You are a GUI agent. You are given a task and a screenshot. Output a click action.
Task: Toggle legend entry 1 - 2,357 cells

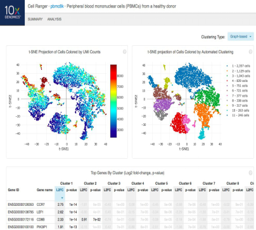point(238,66)
